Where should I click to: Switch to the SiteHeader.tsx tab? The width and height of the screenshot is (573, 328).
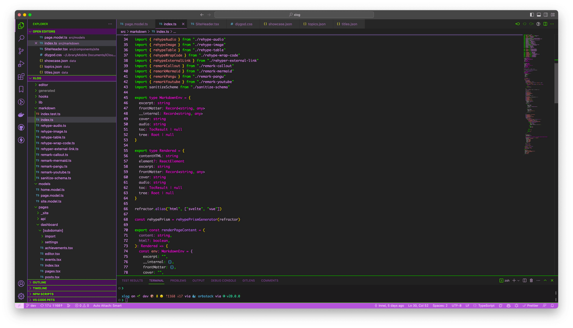(207, 24)
